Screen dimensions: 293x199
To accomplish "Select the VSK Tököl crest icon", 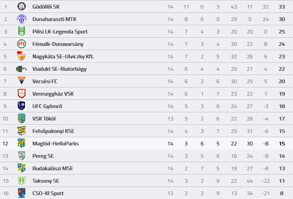I will pyautogui.click(x=21, y=119).
